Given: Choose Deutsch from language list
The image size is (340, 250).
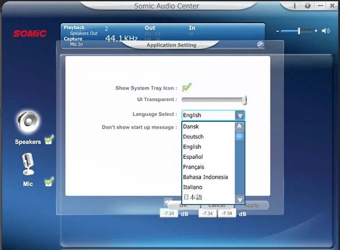Looking at the screenshot, I should tap(209, 137).
